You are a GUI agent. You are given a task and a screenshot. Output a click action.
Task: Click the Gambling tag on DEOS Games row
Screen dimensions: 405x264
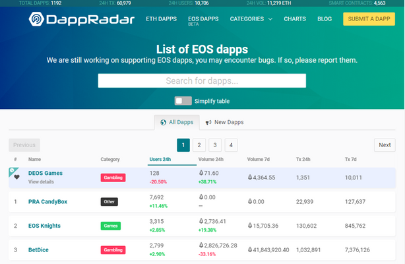(x=113, y=178)
